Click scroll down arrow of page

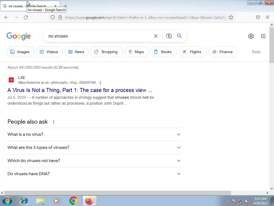[x=272, y=189]
